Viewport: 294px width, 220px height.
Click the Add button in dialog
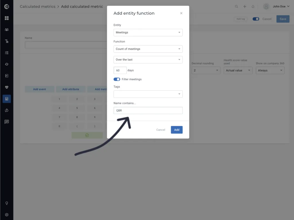(x=177, y=130)
